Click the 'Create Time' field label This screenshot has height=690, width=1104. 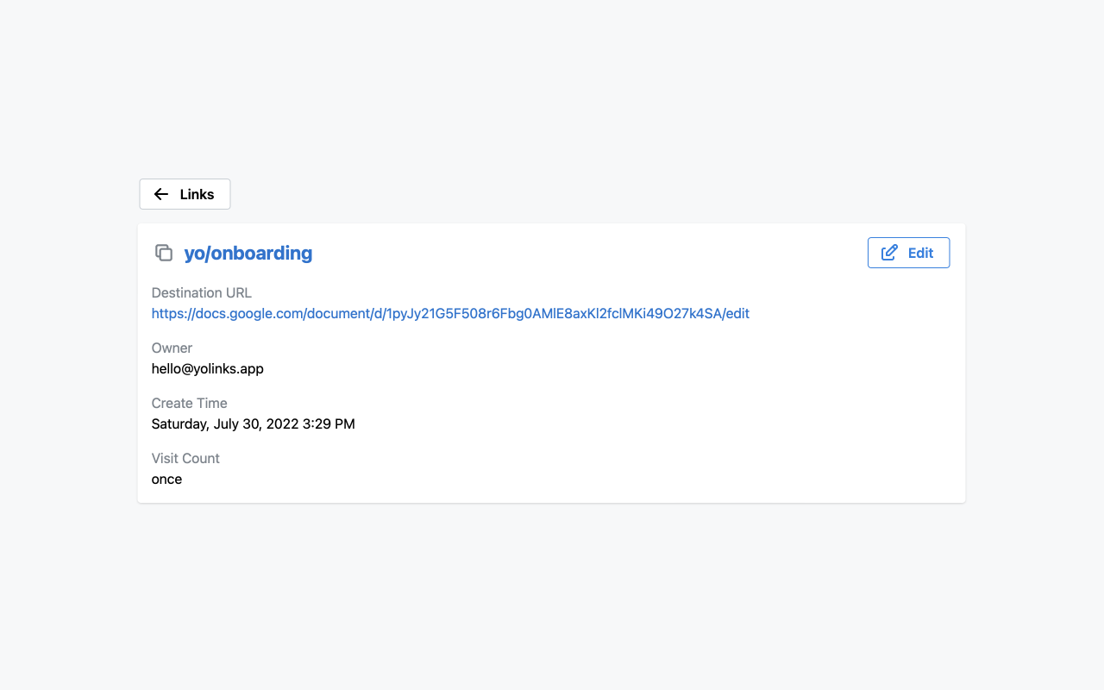pyautogui.click(x=190, y=403)
